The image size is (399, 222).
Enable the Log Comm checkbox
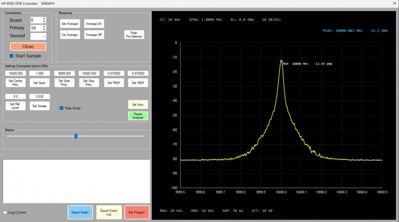pyautogui.click(x=5, y=213)
